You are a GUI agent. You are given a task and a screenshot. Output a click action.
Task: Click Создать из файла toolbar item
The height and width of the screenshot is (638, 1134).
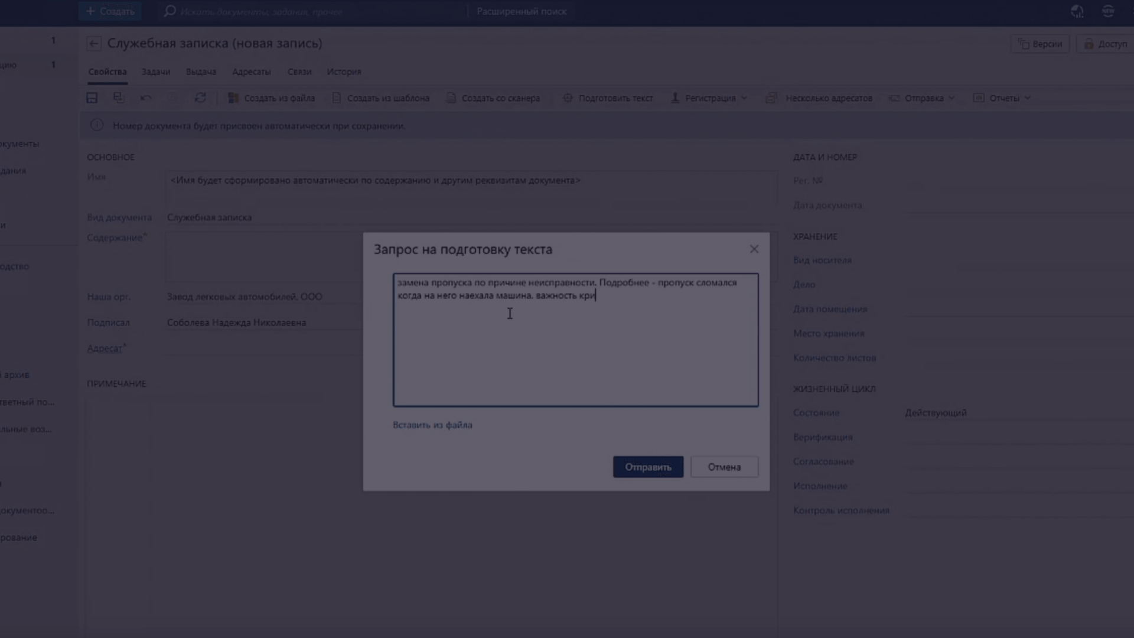tap(272, 98)
